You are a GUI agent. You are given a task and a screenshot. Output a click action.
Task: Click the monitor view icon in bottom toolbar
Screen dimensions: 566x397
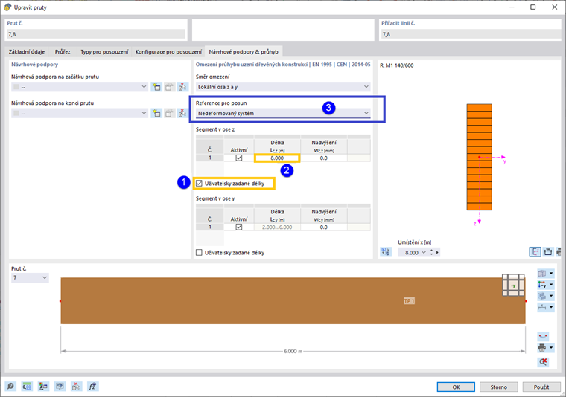coord(60,387)
